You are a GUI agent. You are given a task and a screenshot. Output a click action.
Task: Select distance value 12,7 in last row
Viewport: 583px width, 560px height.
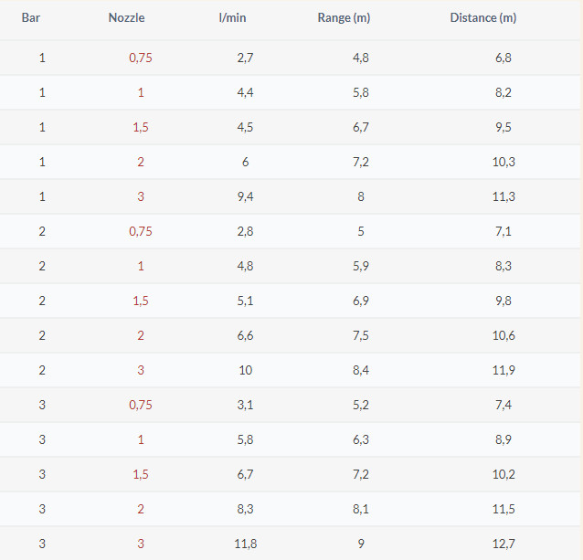[x=503, y=544]
